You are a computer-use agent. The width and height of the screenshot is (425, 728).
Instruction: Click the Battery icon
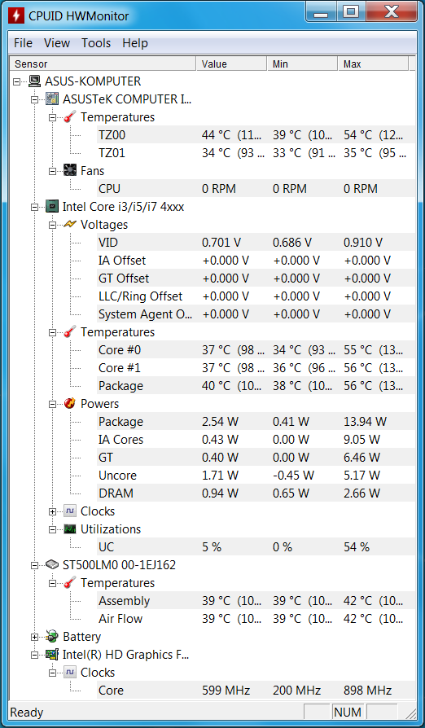click(x=52, y=637)
